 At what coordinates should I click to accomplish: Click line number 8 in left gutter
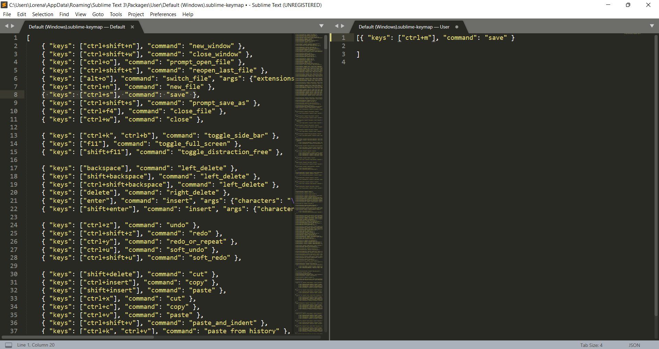click(15, 95)
